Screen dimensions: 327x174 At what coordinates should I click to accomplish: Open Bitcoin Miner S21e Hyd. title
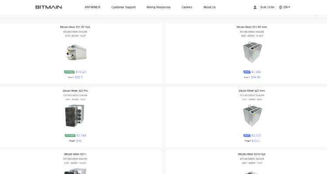pyautogui.click(x=252, y=154)
